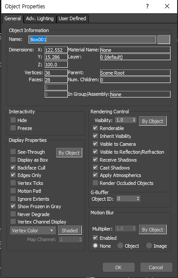The image size is (178, 278).
Task: Select the None motion blur radio
Action: pos(95,246)
